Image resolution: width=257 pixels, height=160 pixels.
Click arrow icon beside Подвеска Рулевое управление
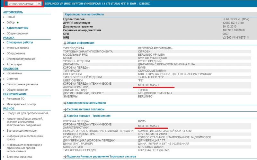click(65, 156)
